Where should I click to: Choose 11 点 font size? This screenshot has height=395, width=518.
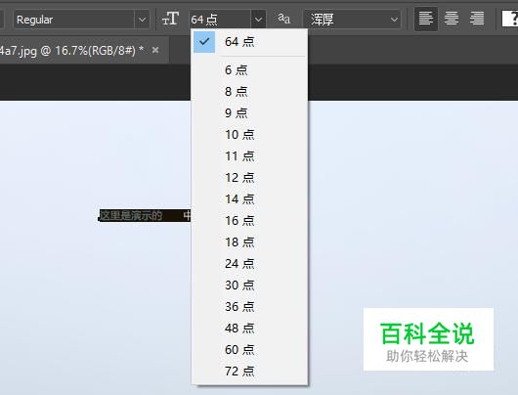coord(249,156)
